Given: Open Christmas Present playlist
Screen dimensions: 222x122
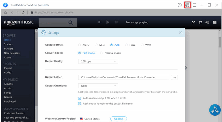Looking at the screenshot, I should click(x=14, y=113).
